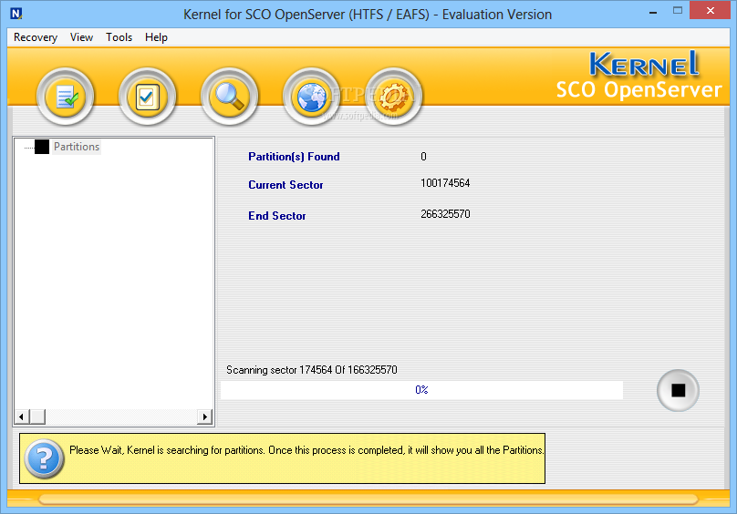Select the Partitions tree node
This screenshot has height=514, width=737.
click(x=76, y=147)
